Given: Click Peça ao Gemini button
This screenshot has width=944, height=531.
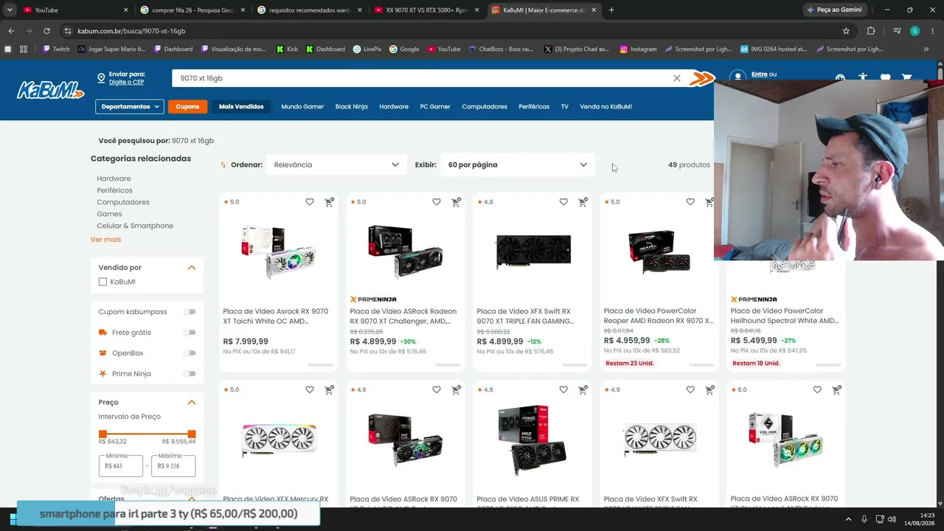Looking at the screenshot, I should [834, 10].
